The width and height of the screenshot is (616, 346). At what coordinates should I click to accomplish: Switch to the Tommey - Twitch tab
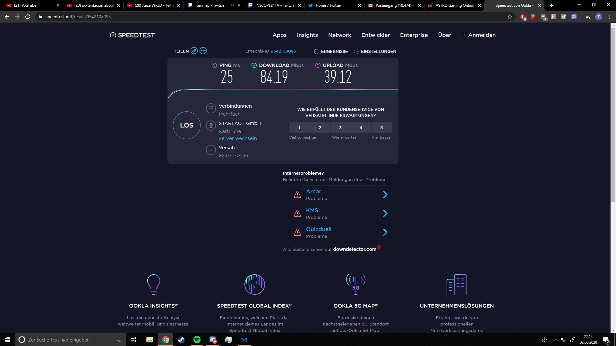click(209, 5)
